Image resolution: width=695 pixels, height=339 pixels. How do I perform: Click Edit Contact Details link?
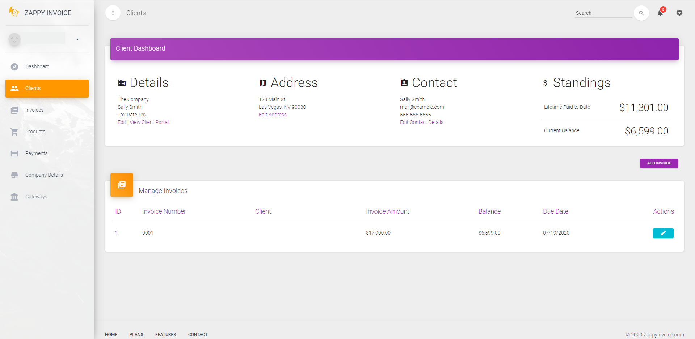(421, 122)
